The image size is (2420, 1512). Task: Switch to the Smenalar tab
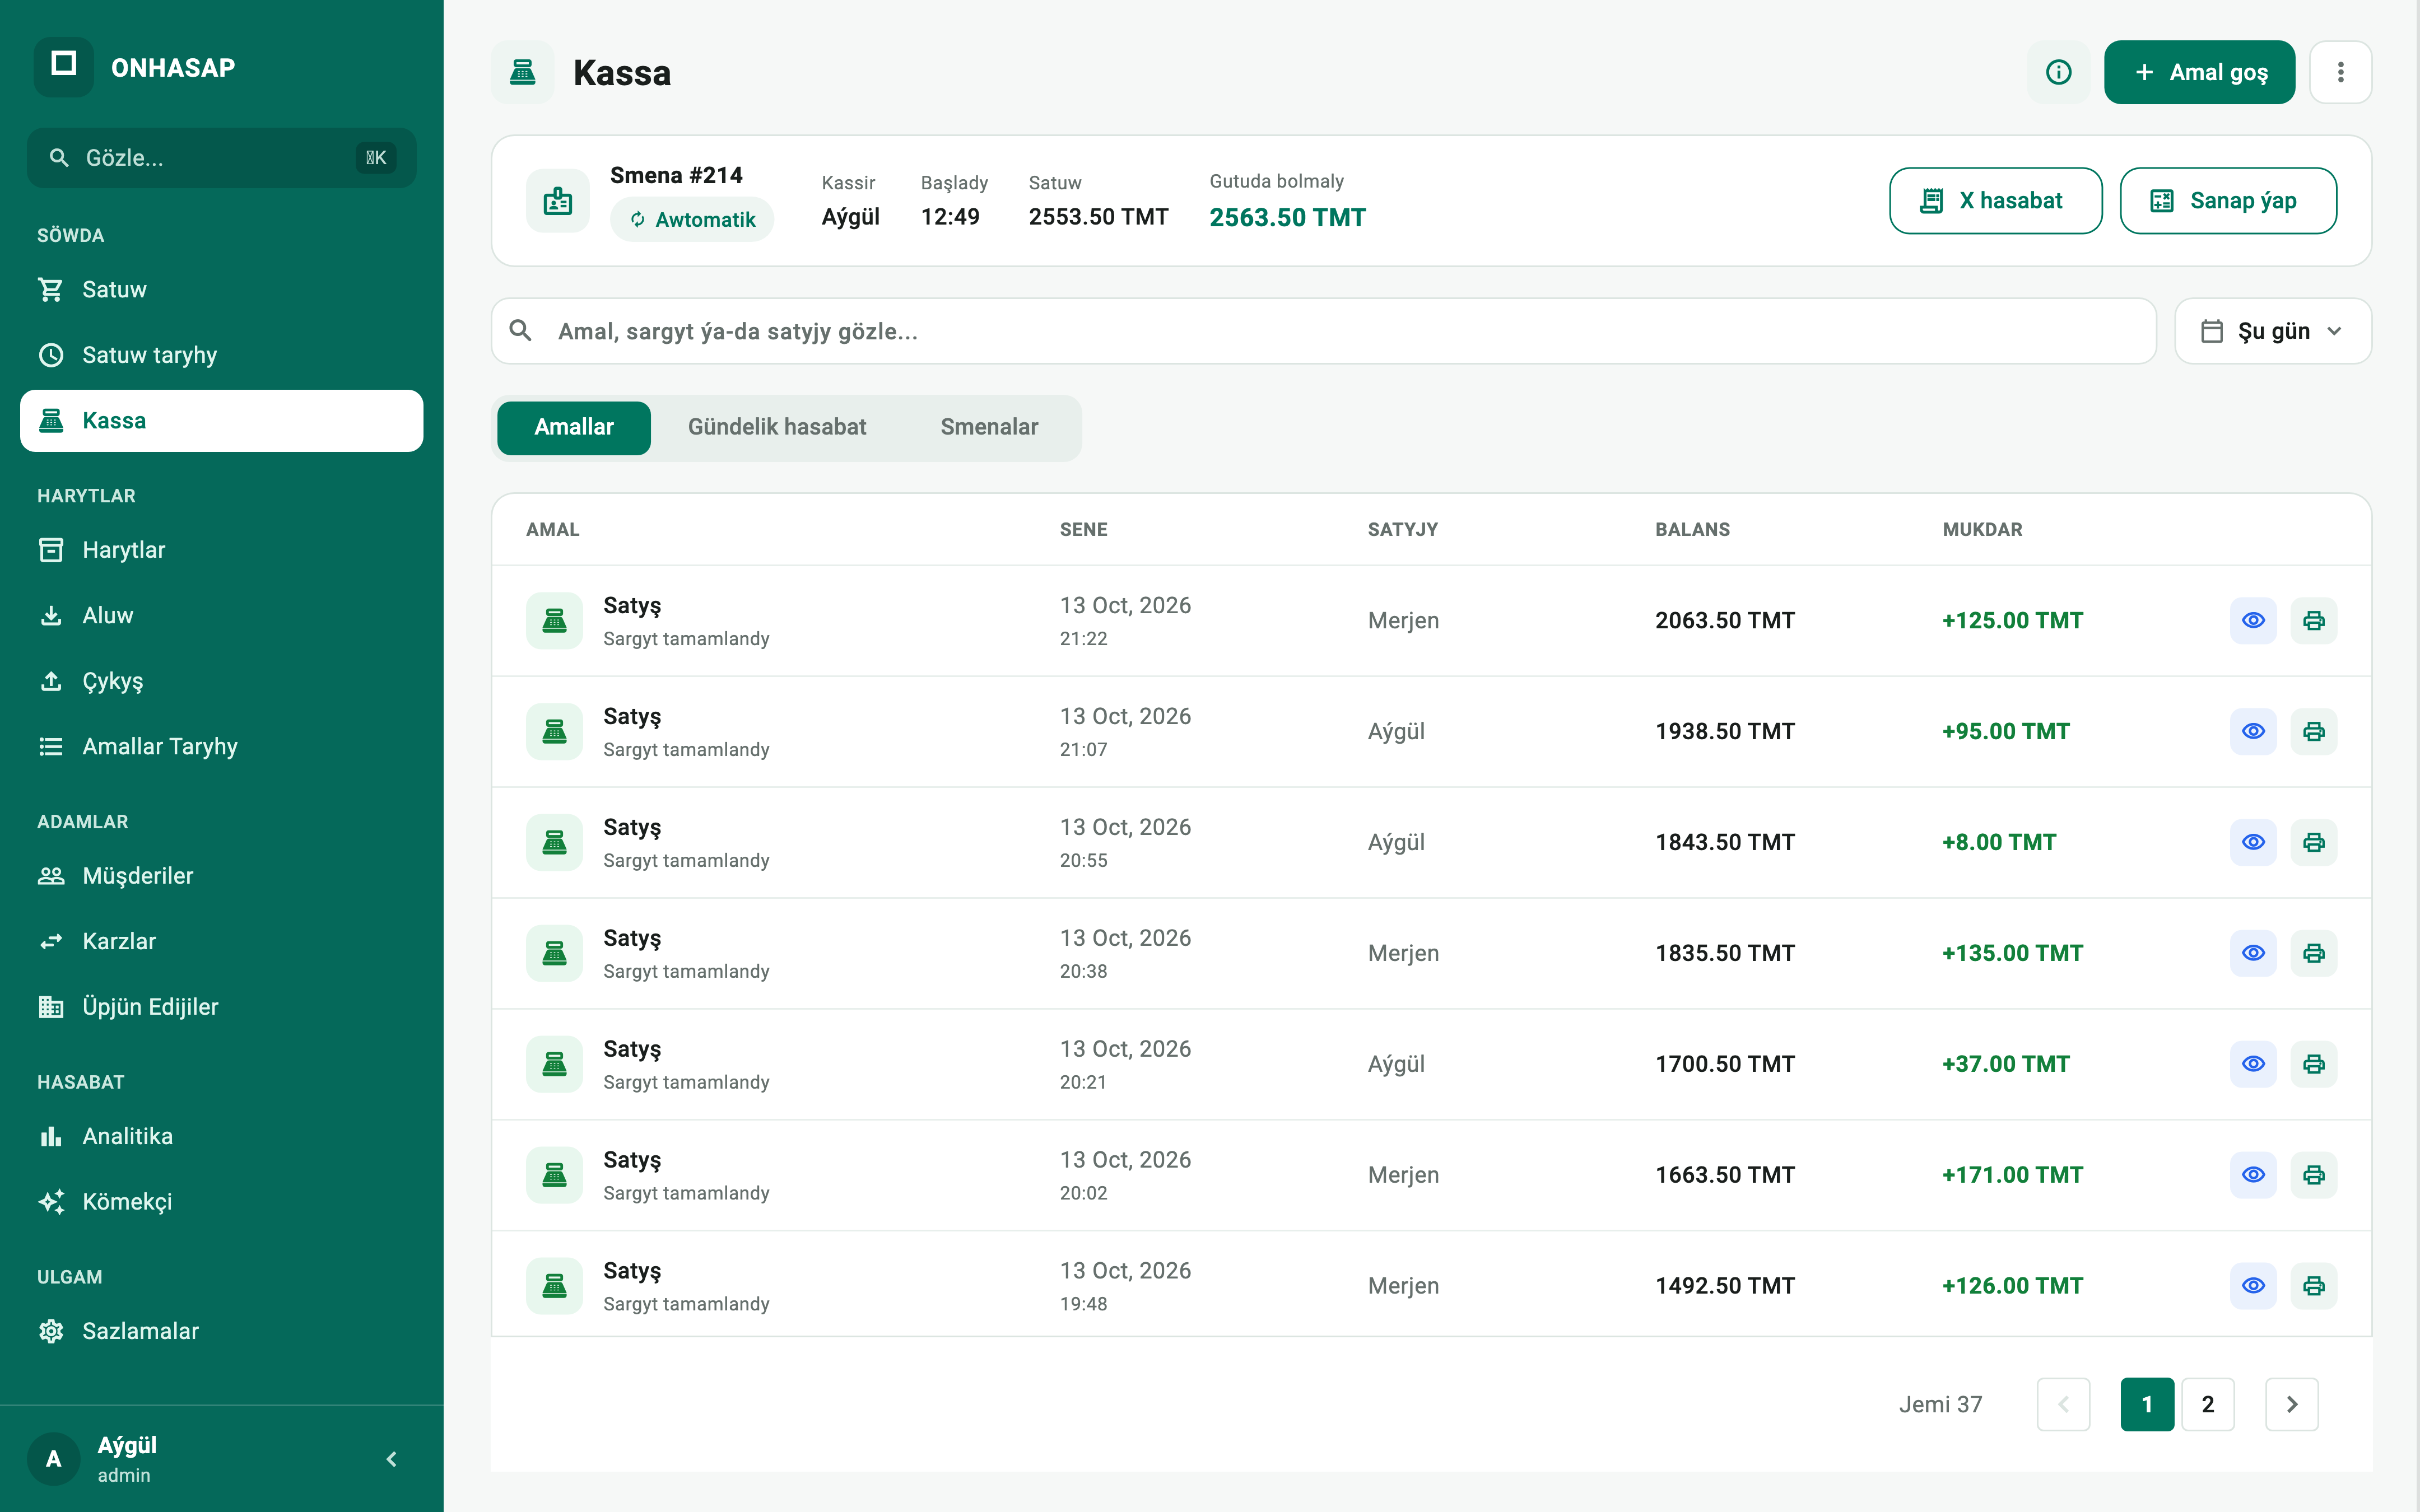tap(989, 427)
